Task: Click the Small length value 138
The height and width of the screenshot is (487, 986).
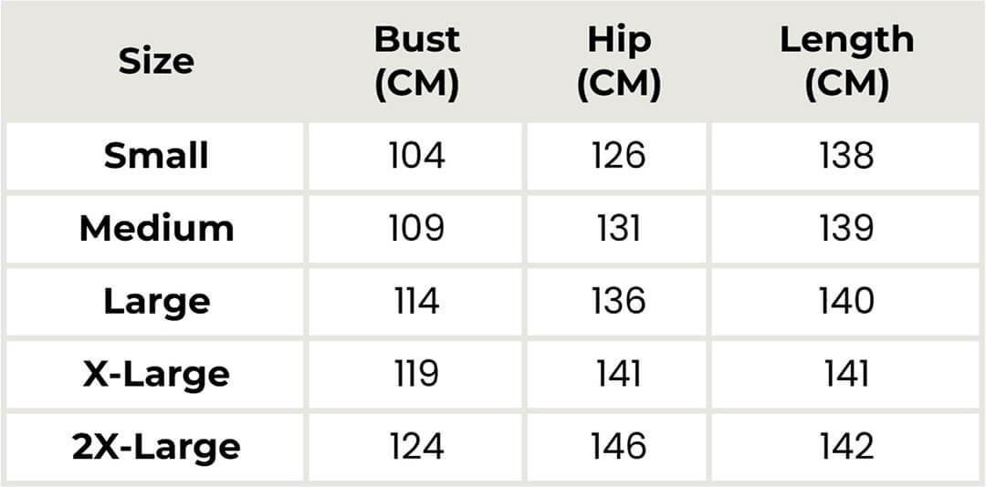Action: coord(847,155)
